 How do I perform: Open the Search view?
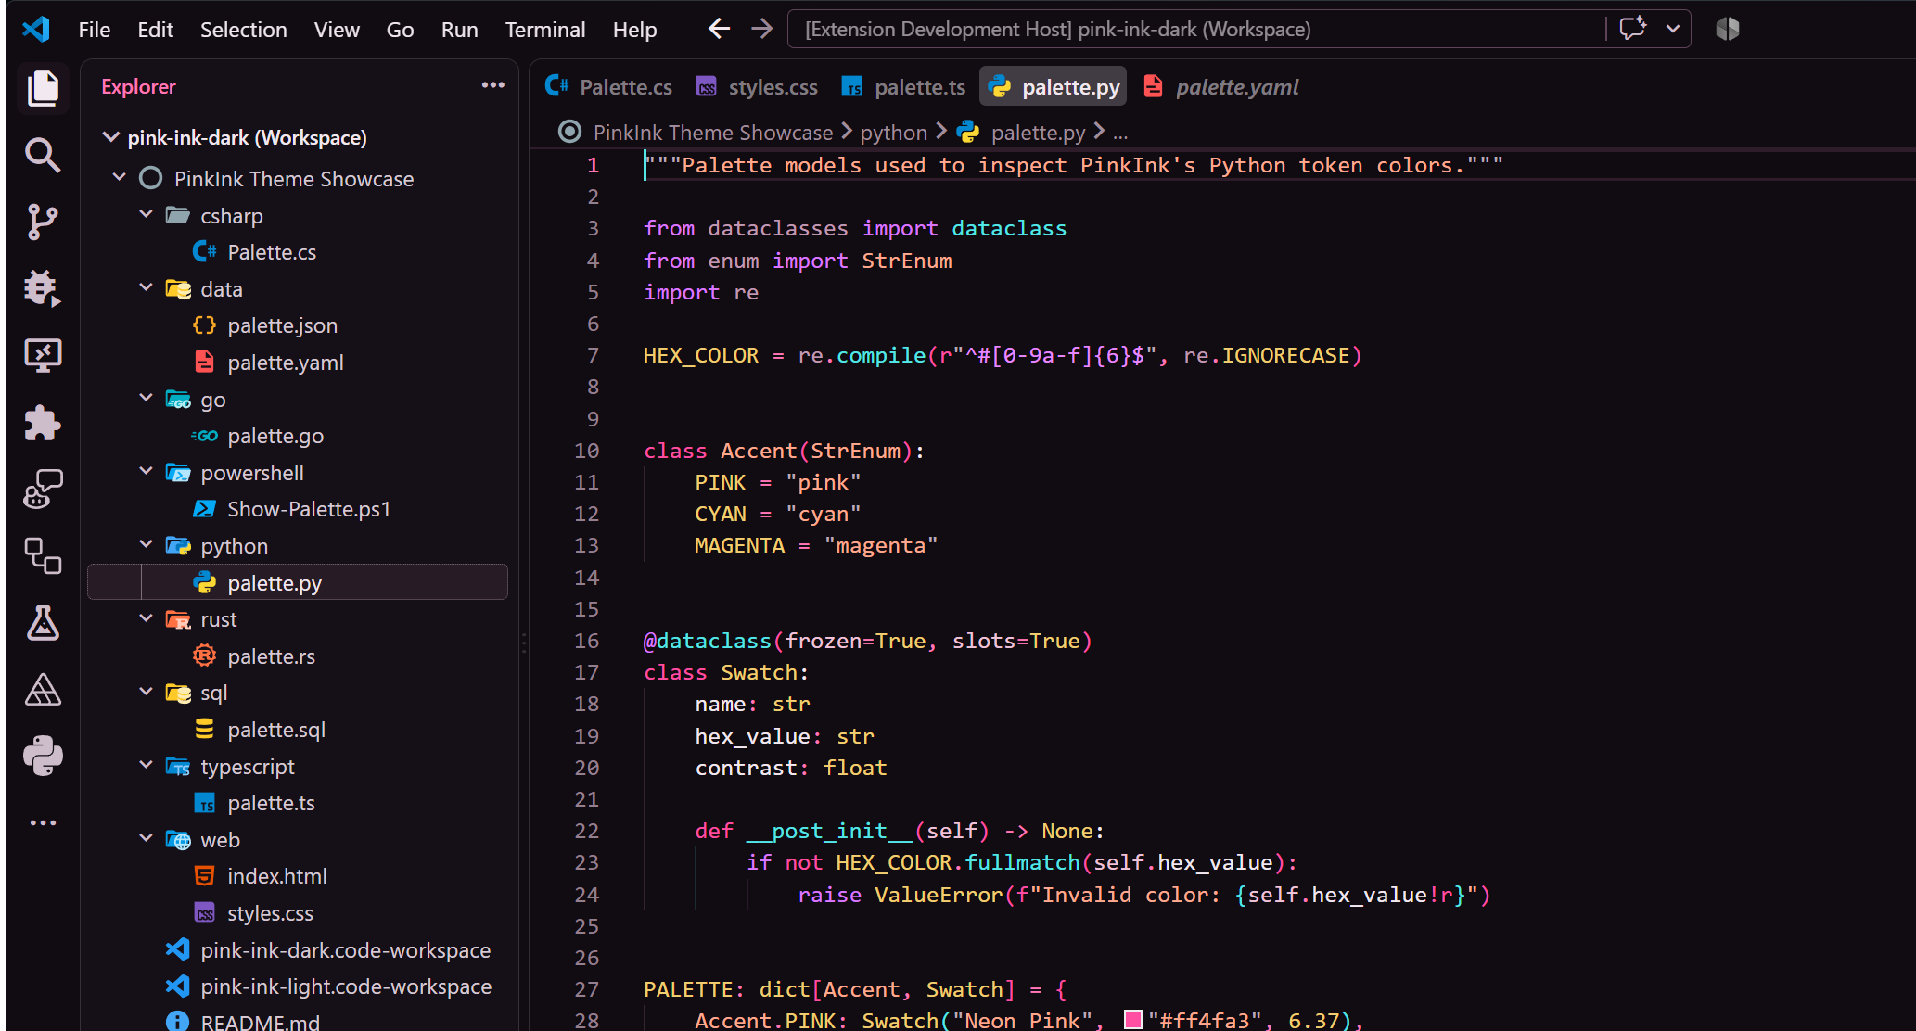pyautogui.click(x=43, y=155)
